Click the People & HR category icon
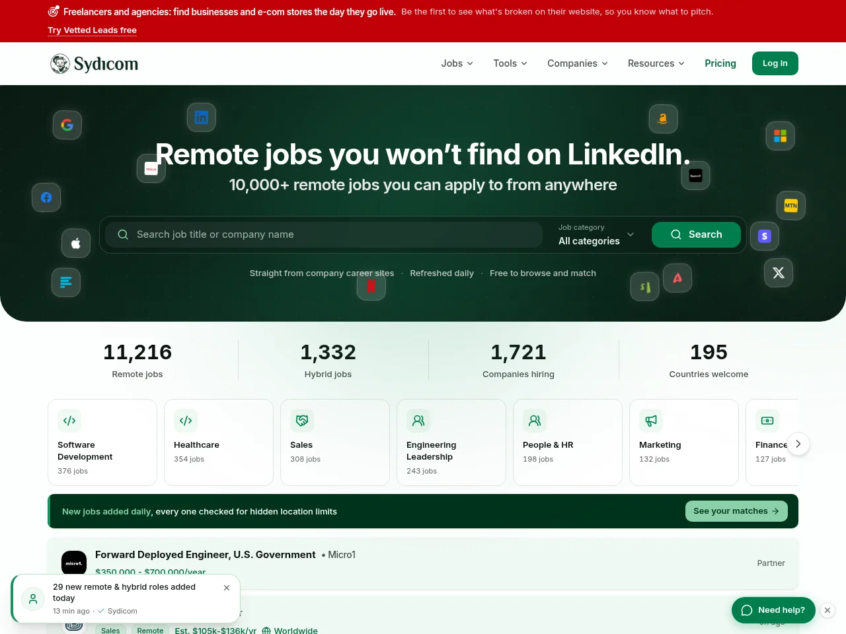 point(535,421)
